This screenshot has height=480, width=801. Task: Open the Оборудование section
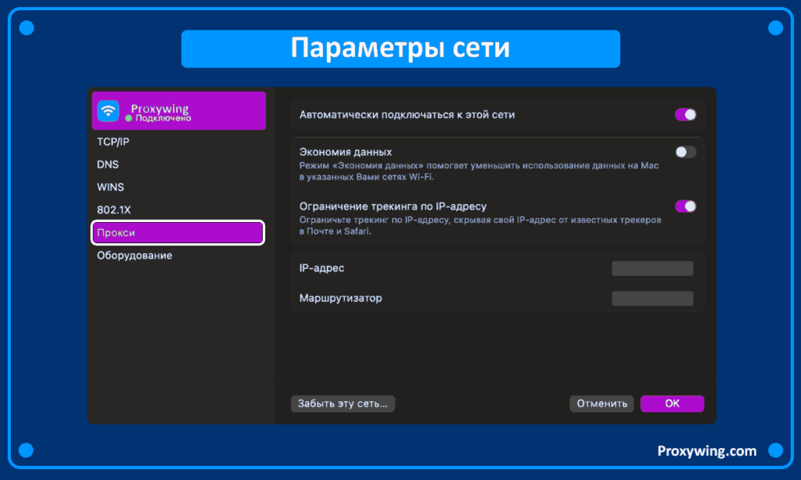(135, 256)
